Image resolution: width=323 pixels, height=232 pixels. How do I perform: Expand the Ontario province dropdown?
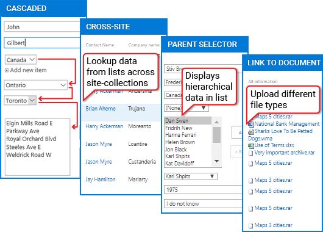[35, 85]
